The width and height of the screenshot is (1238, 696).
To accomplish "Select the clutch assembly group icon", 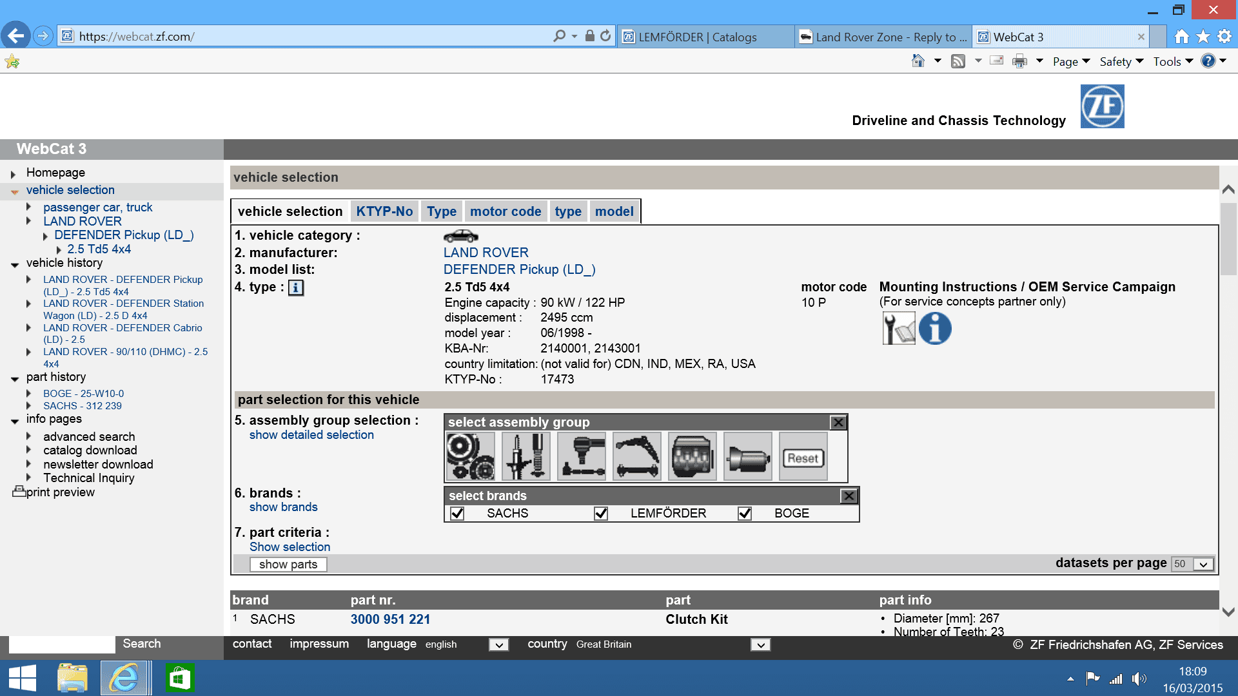I will pyautogui.click(x=471, y=456).
